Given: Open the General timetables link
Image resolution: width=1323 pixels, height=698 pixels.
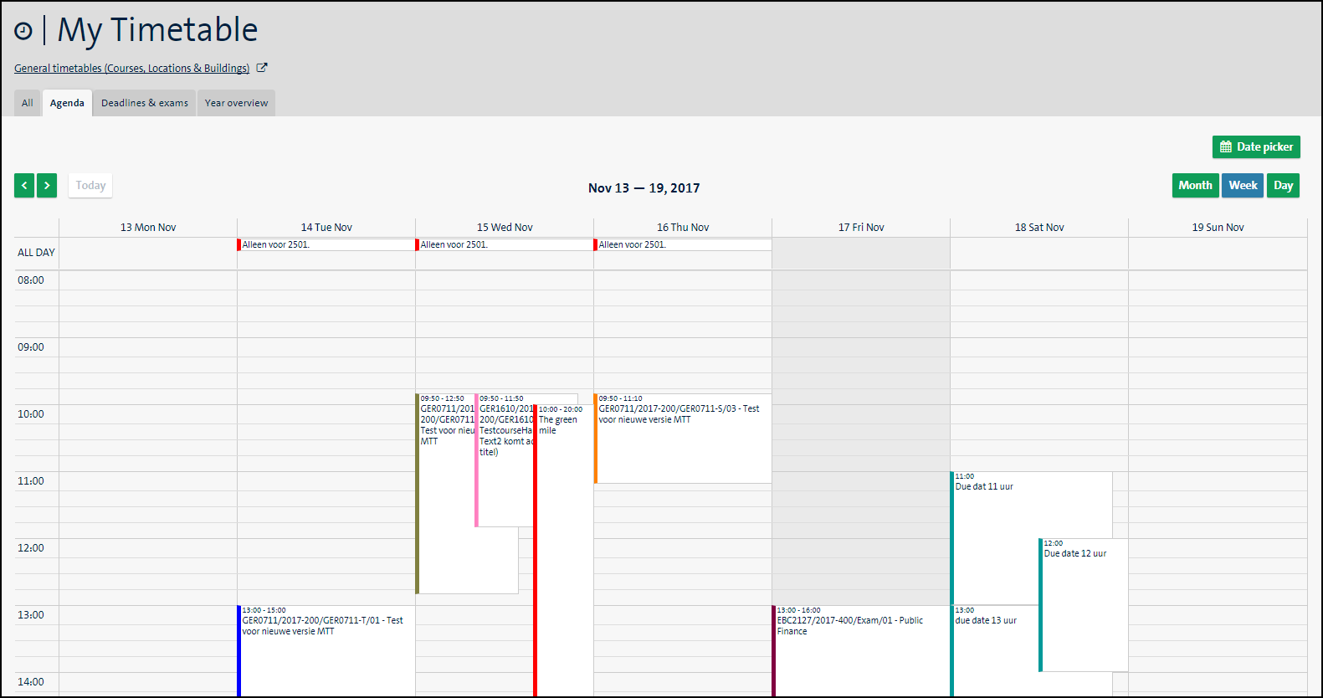Looking at the screenshot, I should click(x=131, y=69).
